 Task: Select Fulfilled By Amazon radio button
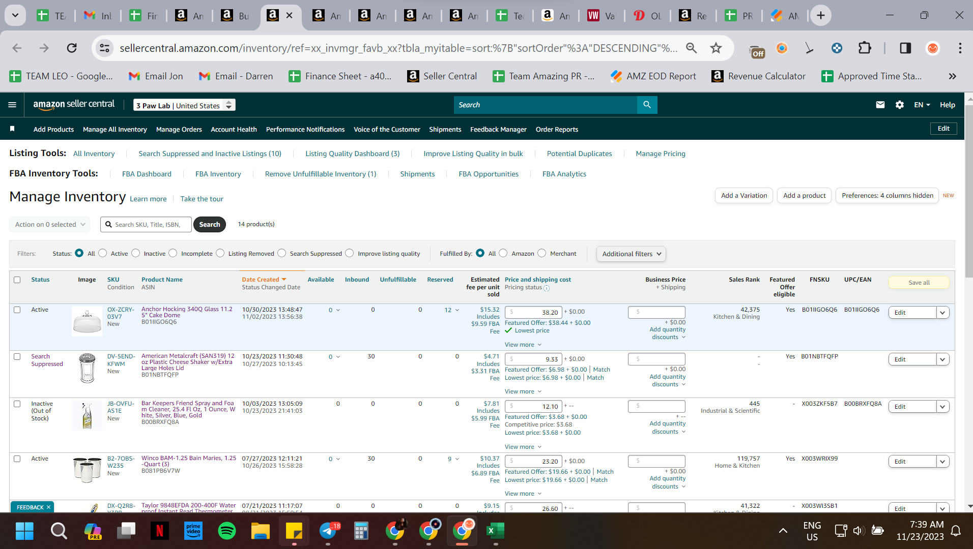tap(503, 253)
